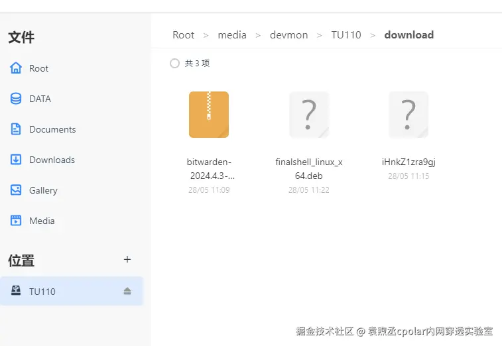
Task: Click the DATA database icon
Action: pyautogui.click(x=16, y=99)
